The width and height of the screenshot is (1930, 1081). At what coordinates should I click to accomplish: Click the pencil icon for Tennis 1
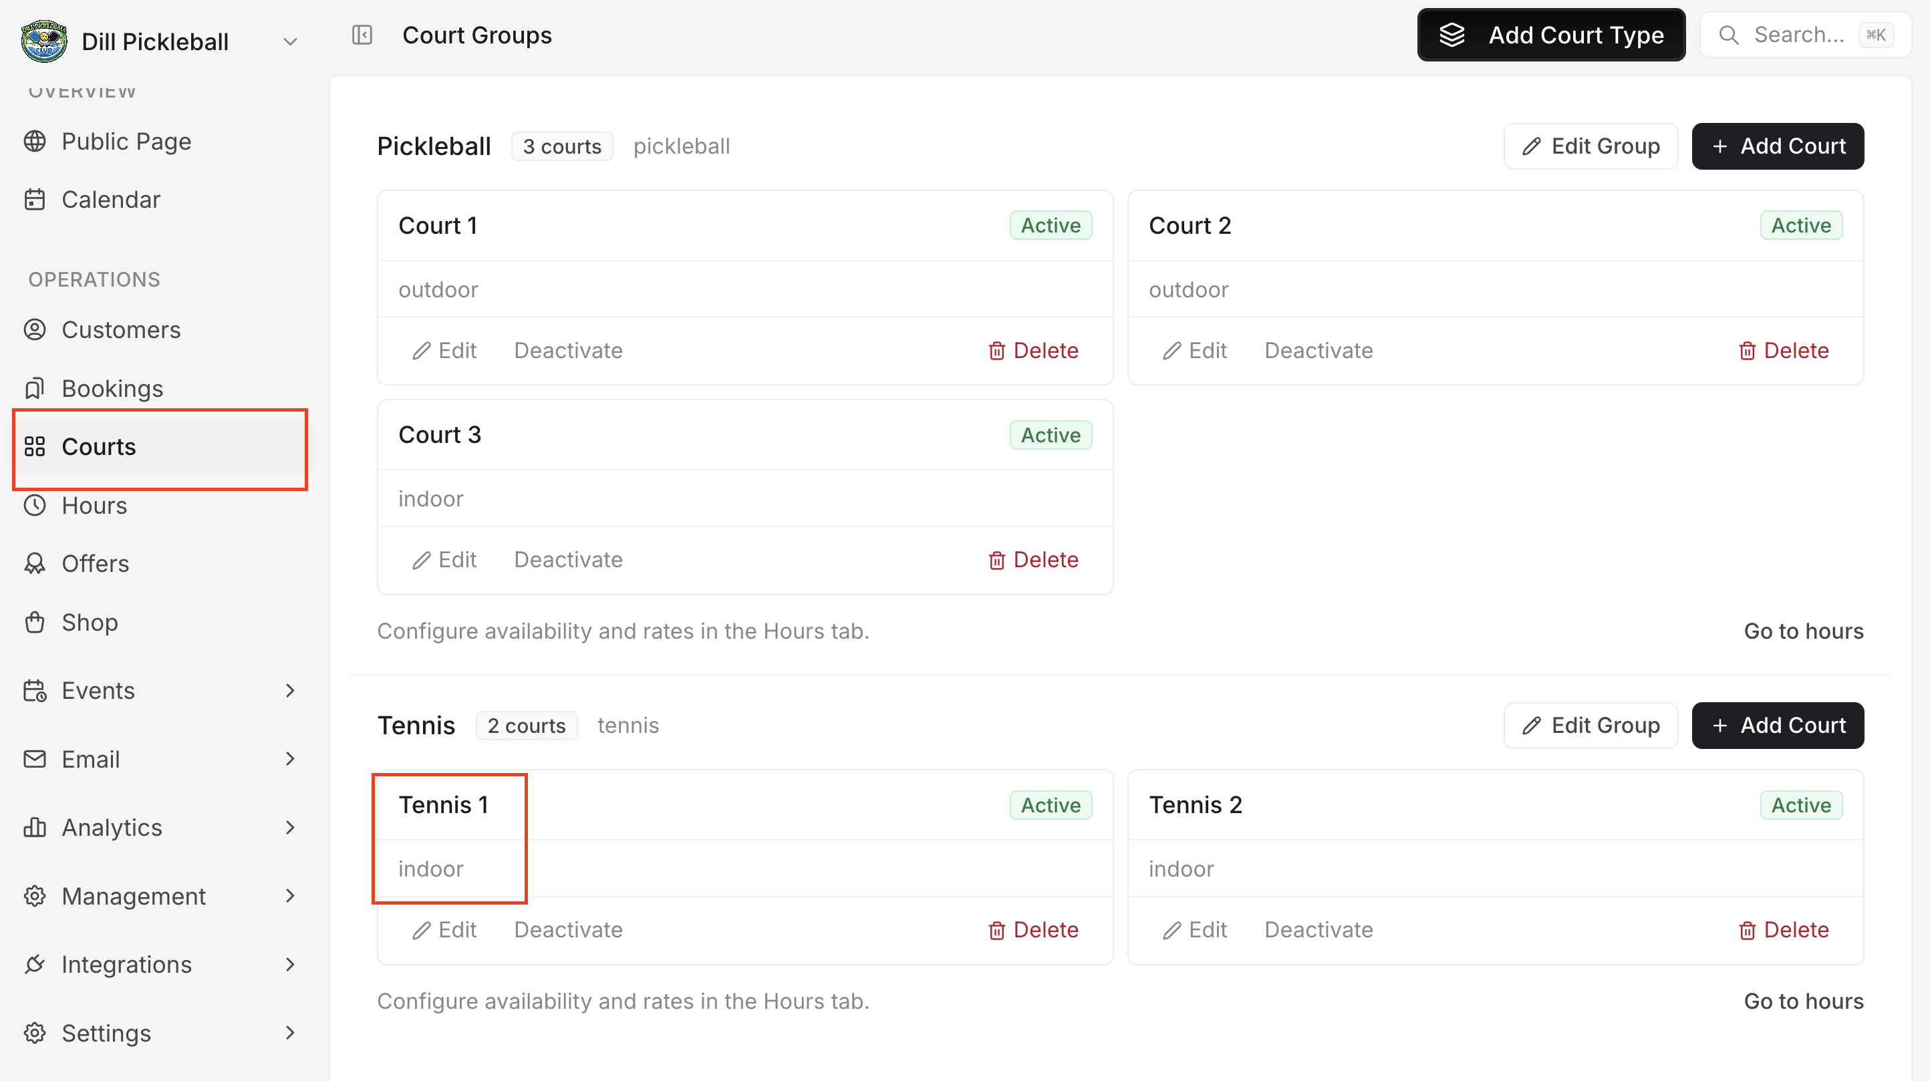[421, 930]
